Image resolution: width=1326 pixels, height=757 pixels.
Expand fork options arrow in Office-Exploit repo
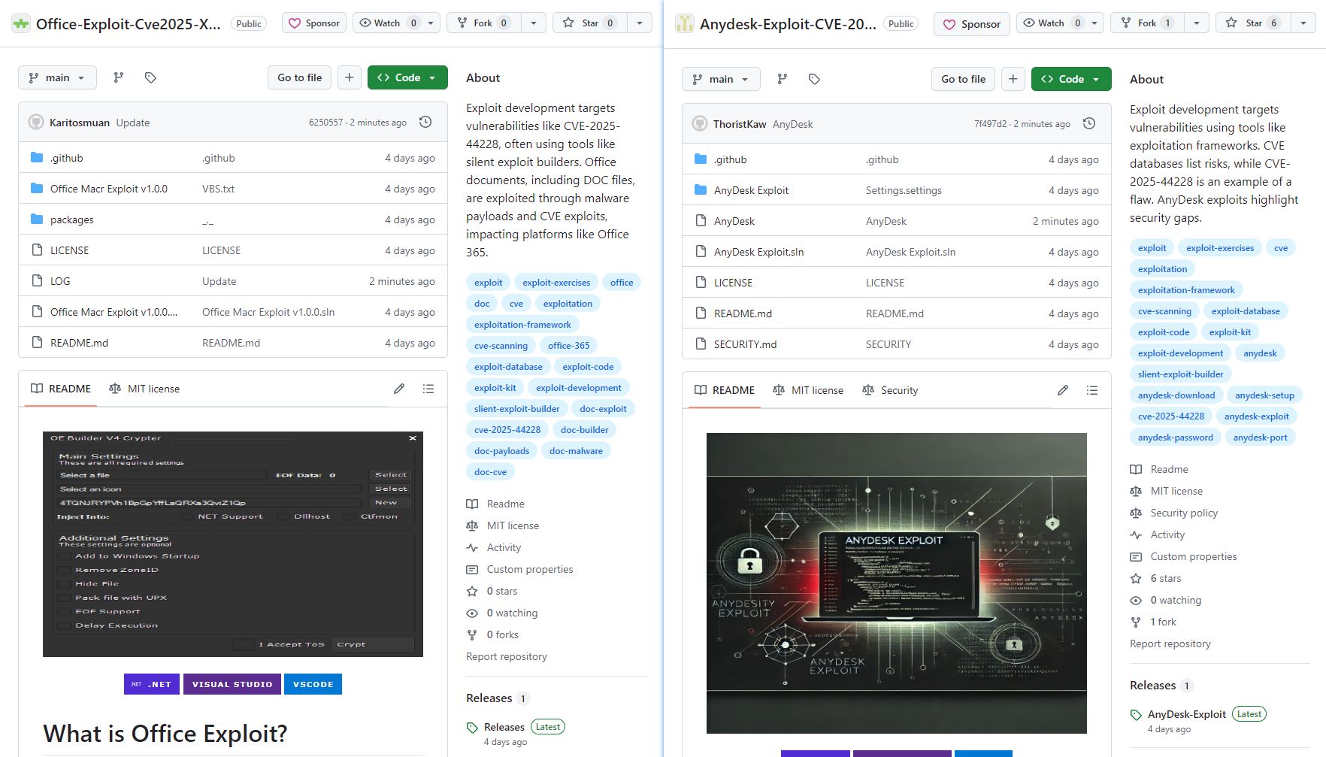pos(534,23)
